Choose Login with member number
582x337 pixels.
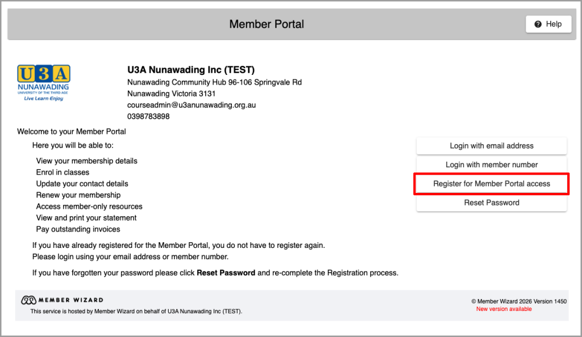[492, 165]
